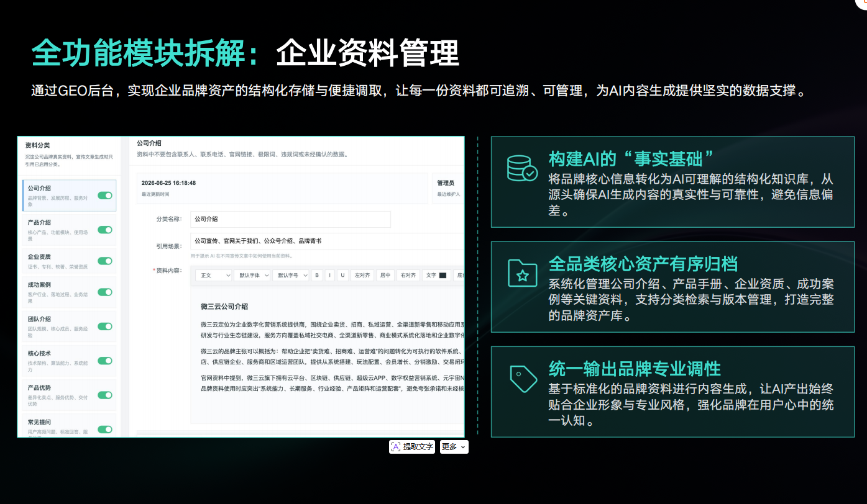Toggle the 常见提问 category switch
The height and width of the screenshot is (504, 867).
[105, 430]
